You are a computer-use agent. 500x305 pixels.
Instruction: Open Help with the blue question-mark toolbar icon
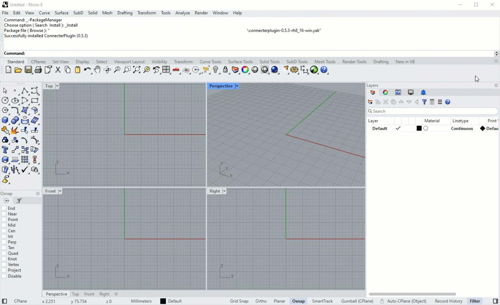tap(324, 70)
